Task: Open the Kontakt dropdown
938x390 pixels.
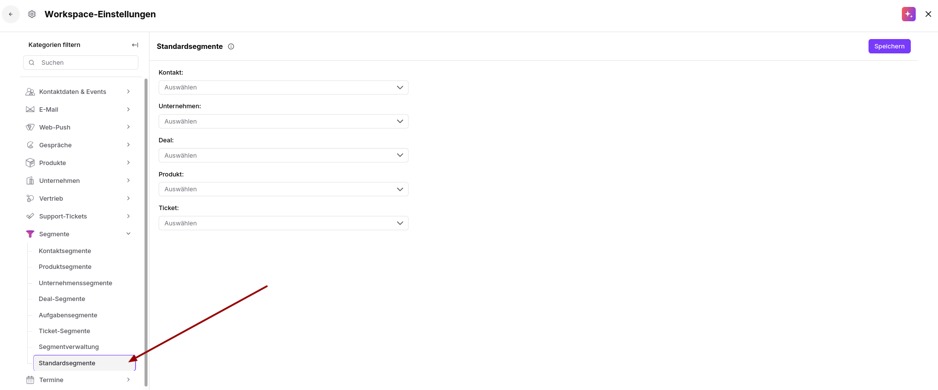Action: point(283,87)
